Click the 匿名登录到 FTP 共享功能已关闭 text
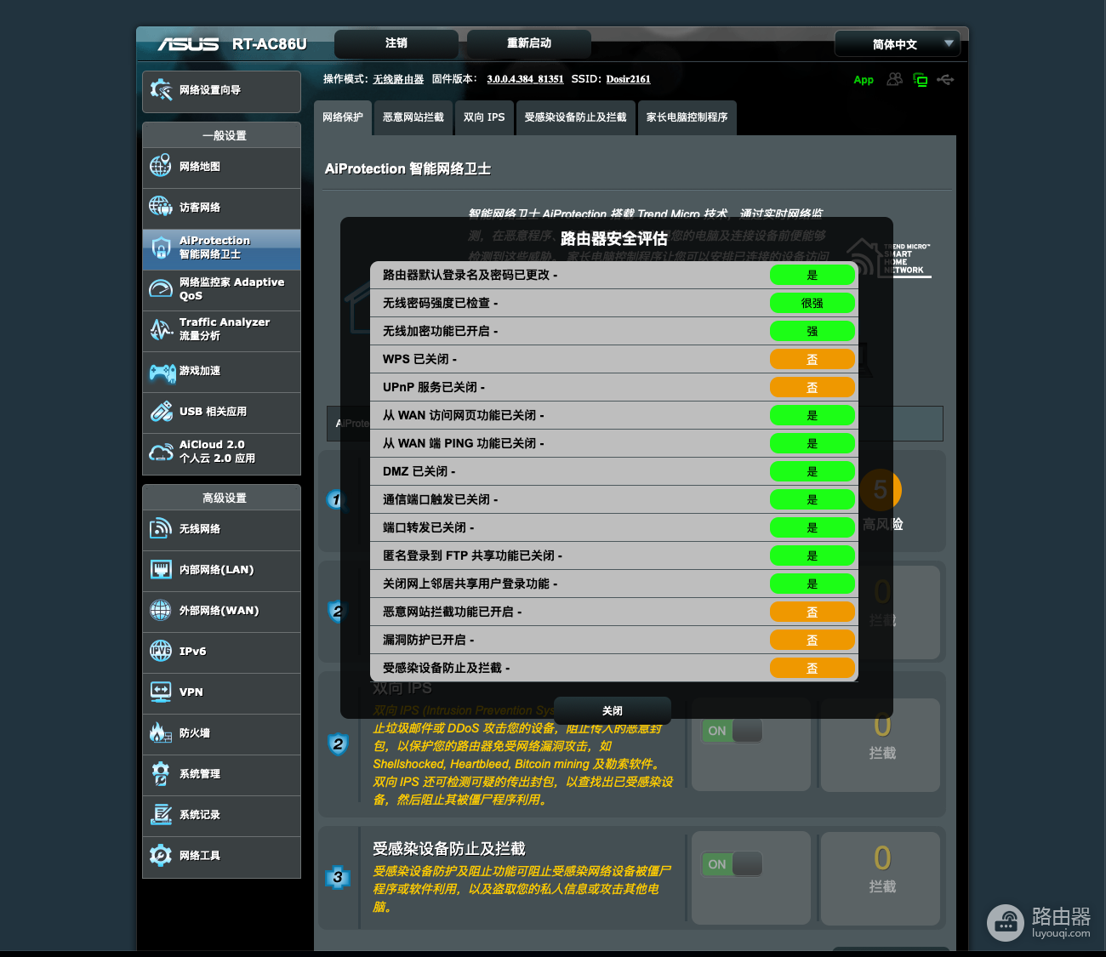This screenshot has height=957, width=1106. (x=473, y=555)
